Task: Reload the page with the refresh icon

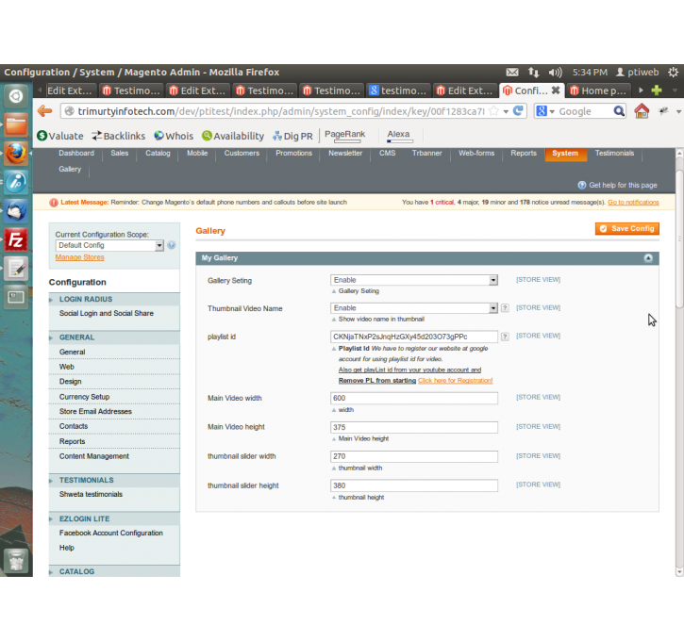Action: click(x=518, y=111)
